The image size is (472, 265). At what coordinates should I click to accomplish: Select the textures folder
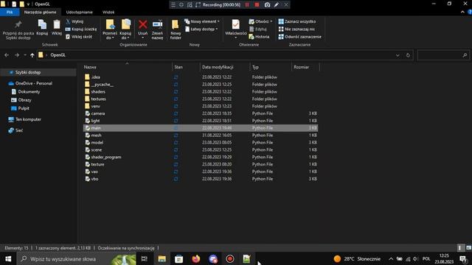201,99
